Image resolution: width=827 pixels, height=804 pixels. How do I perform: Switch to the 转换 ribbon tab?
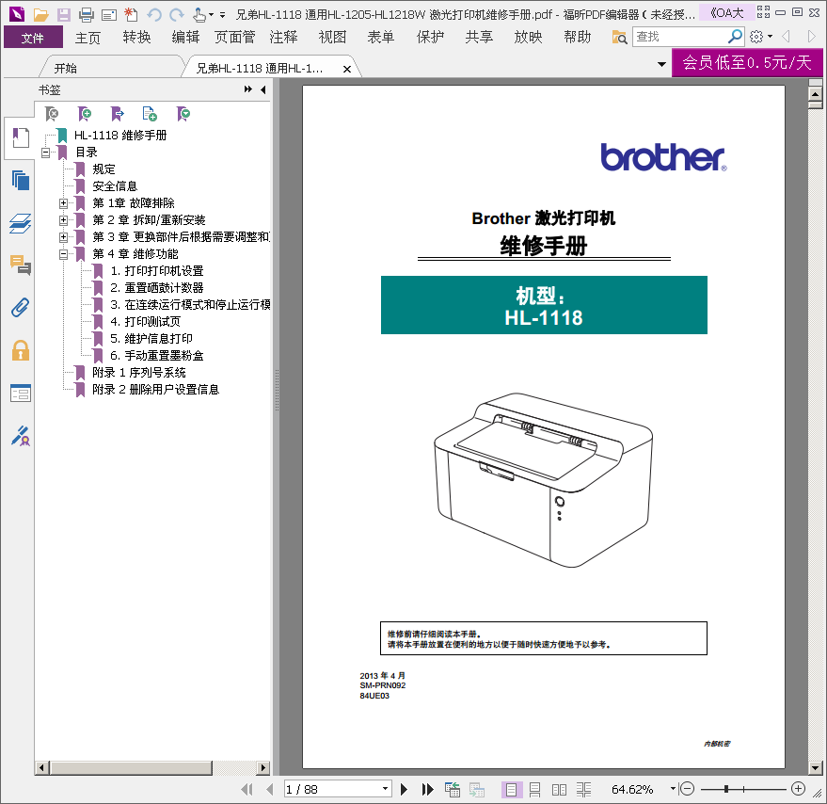(136, 38)
